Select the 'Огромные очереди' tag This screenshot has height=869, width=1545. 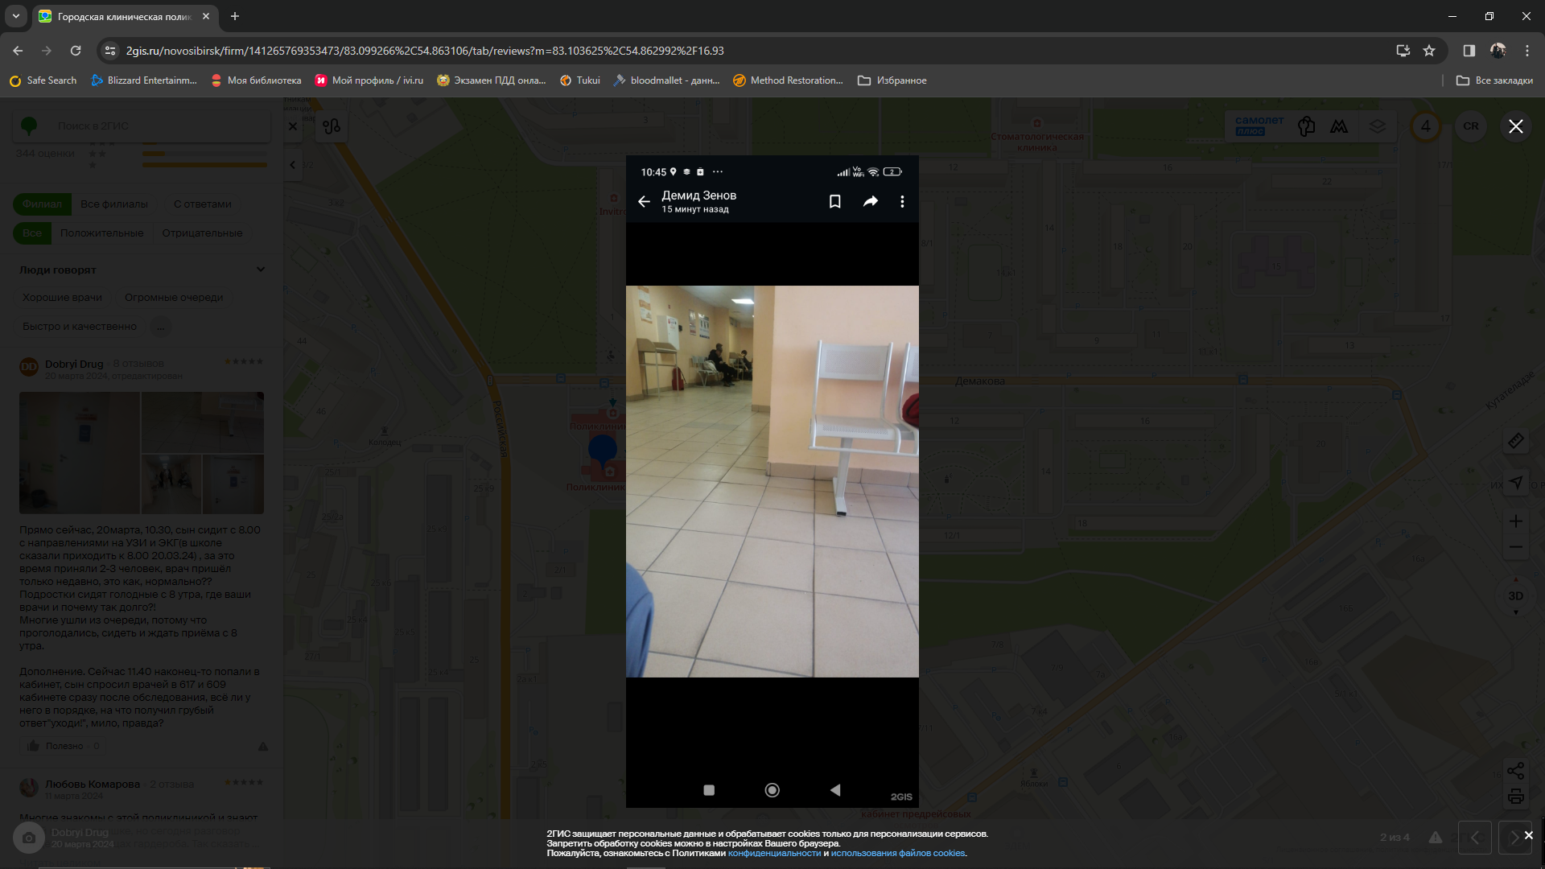click(x=174, y=298)
